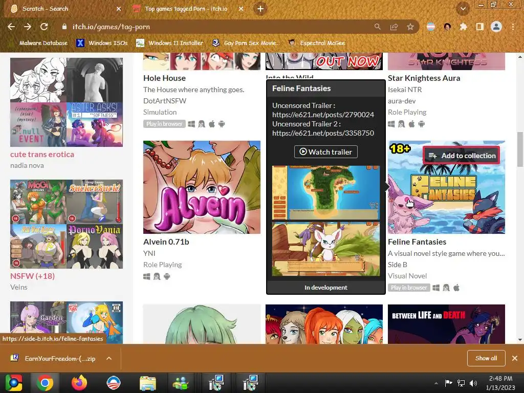Open the Feline Fantasies title below thumbnail
524x393 pixels.
pyautogui.click(x=417, y=242)
